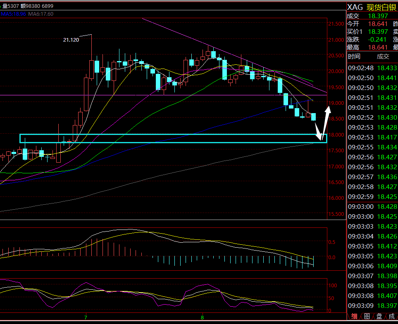Select the 09:03:09 18.397 last tick row
398x324 pixels.
(x=372, y=305)
